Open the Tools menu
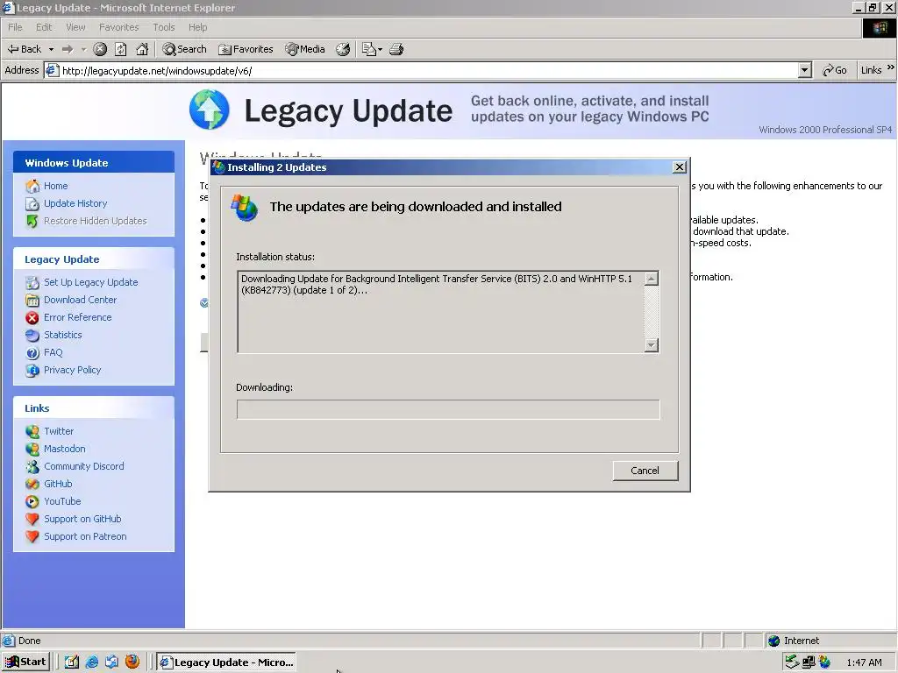Viewport: 898px width, 673px height. (x=164, y=27)
